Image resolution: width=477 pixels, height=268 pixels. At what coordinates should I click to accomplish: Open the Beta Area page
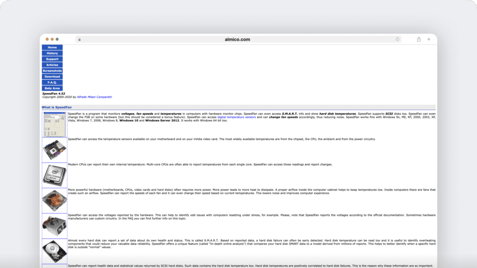tap(52, 88)
